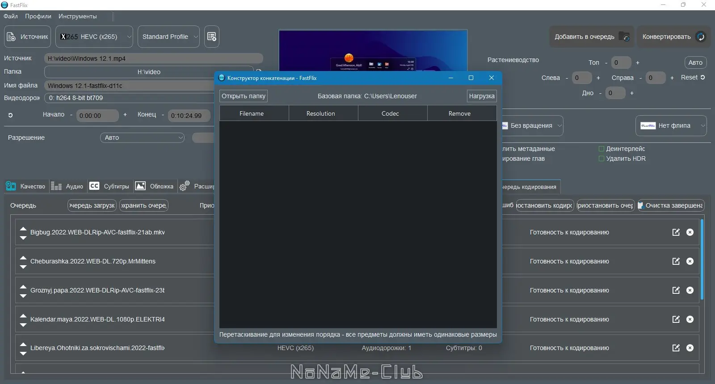Click the start time field
The width and height of the screenshot is (715, 384).
click(97, 116)
